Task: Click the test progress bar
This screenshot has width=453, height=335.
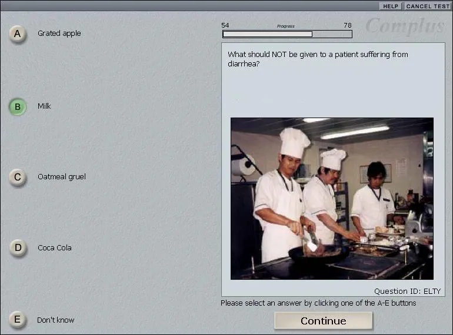Action: coord(287,34)
